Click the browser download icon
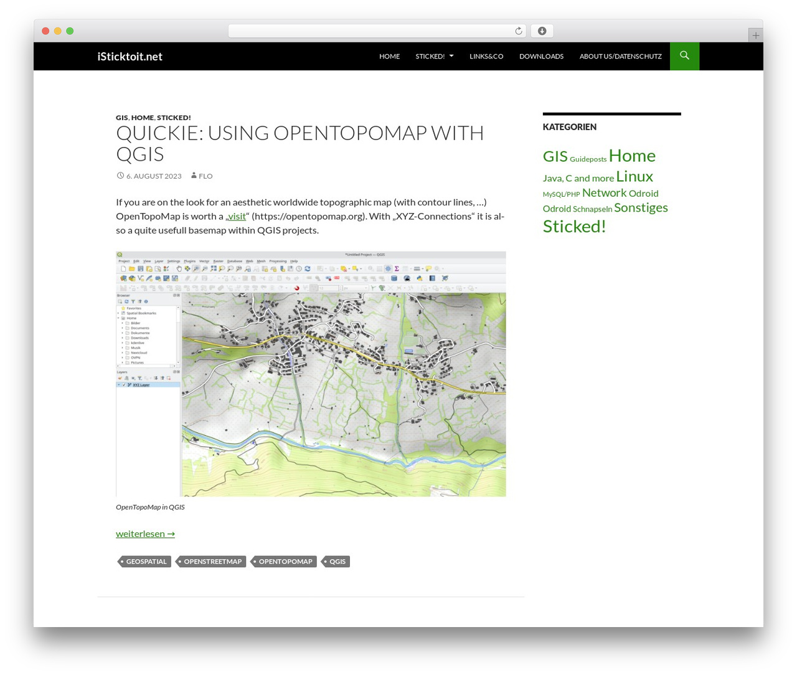The width and height of the screenshot is (797, 675). (542, 31)
